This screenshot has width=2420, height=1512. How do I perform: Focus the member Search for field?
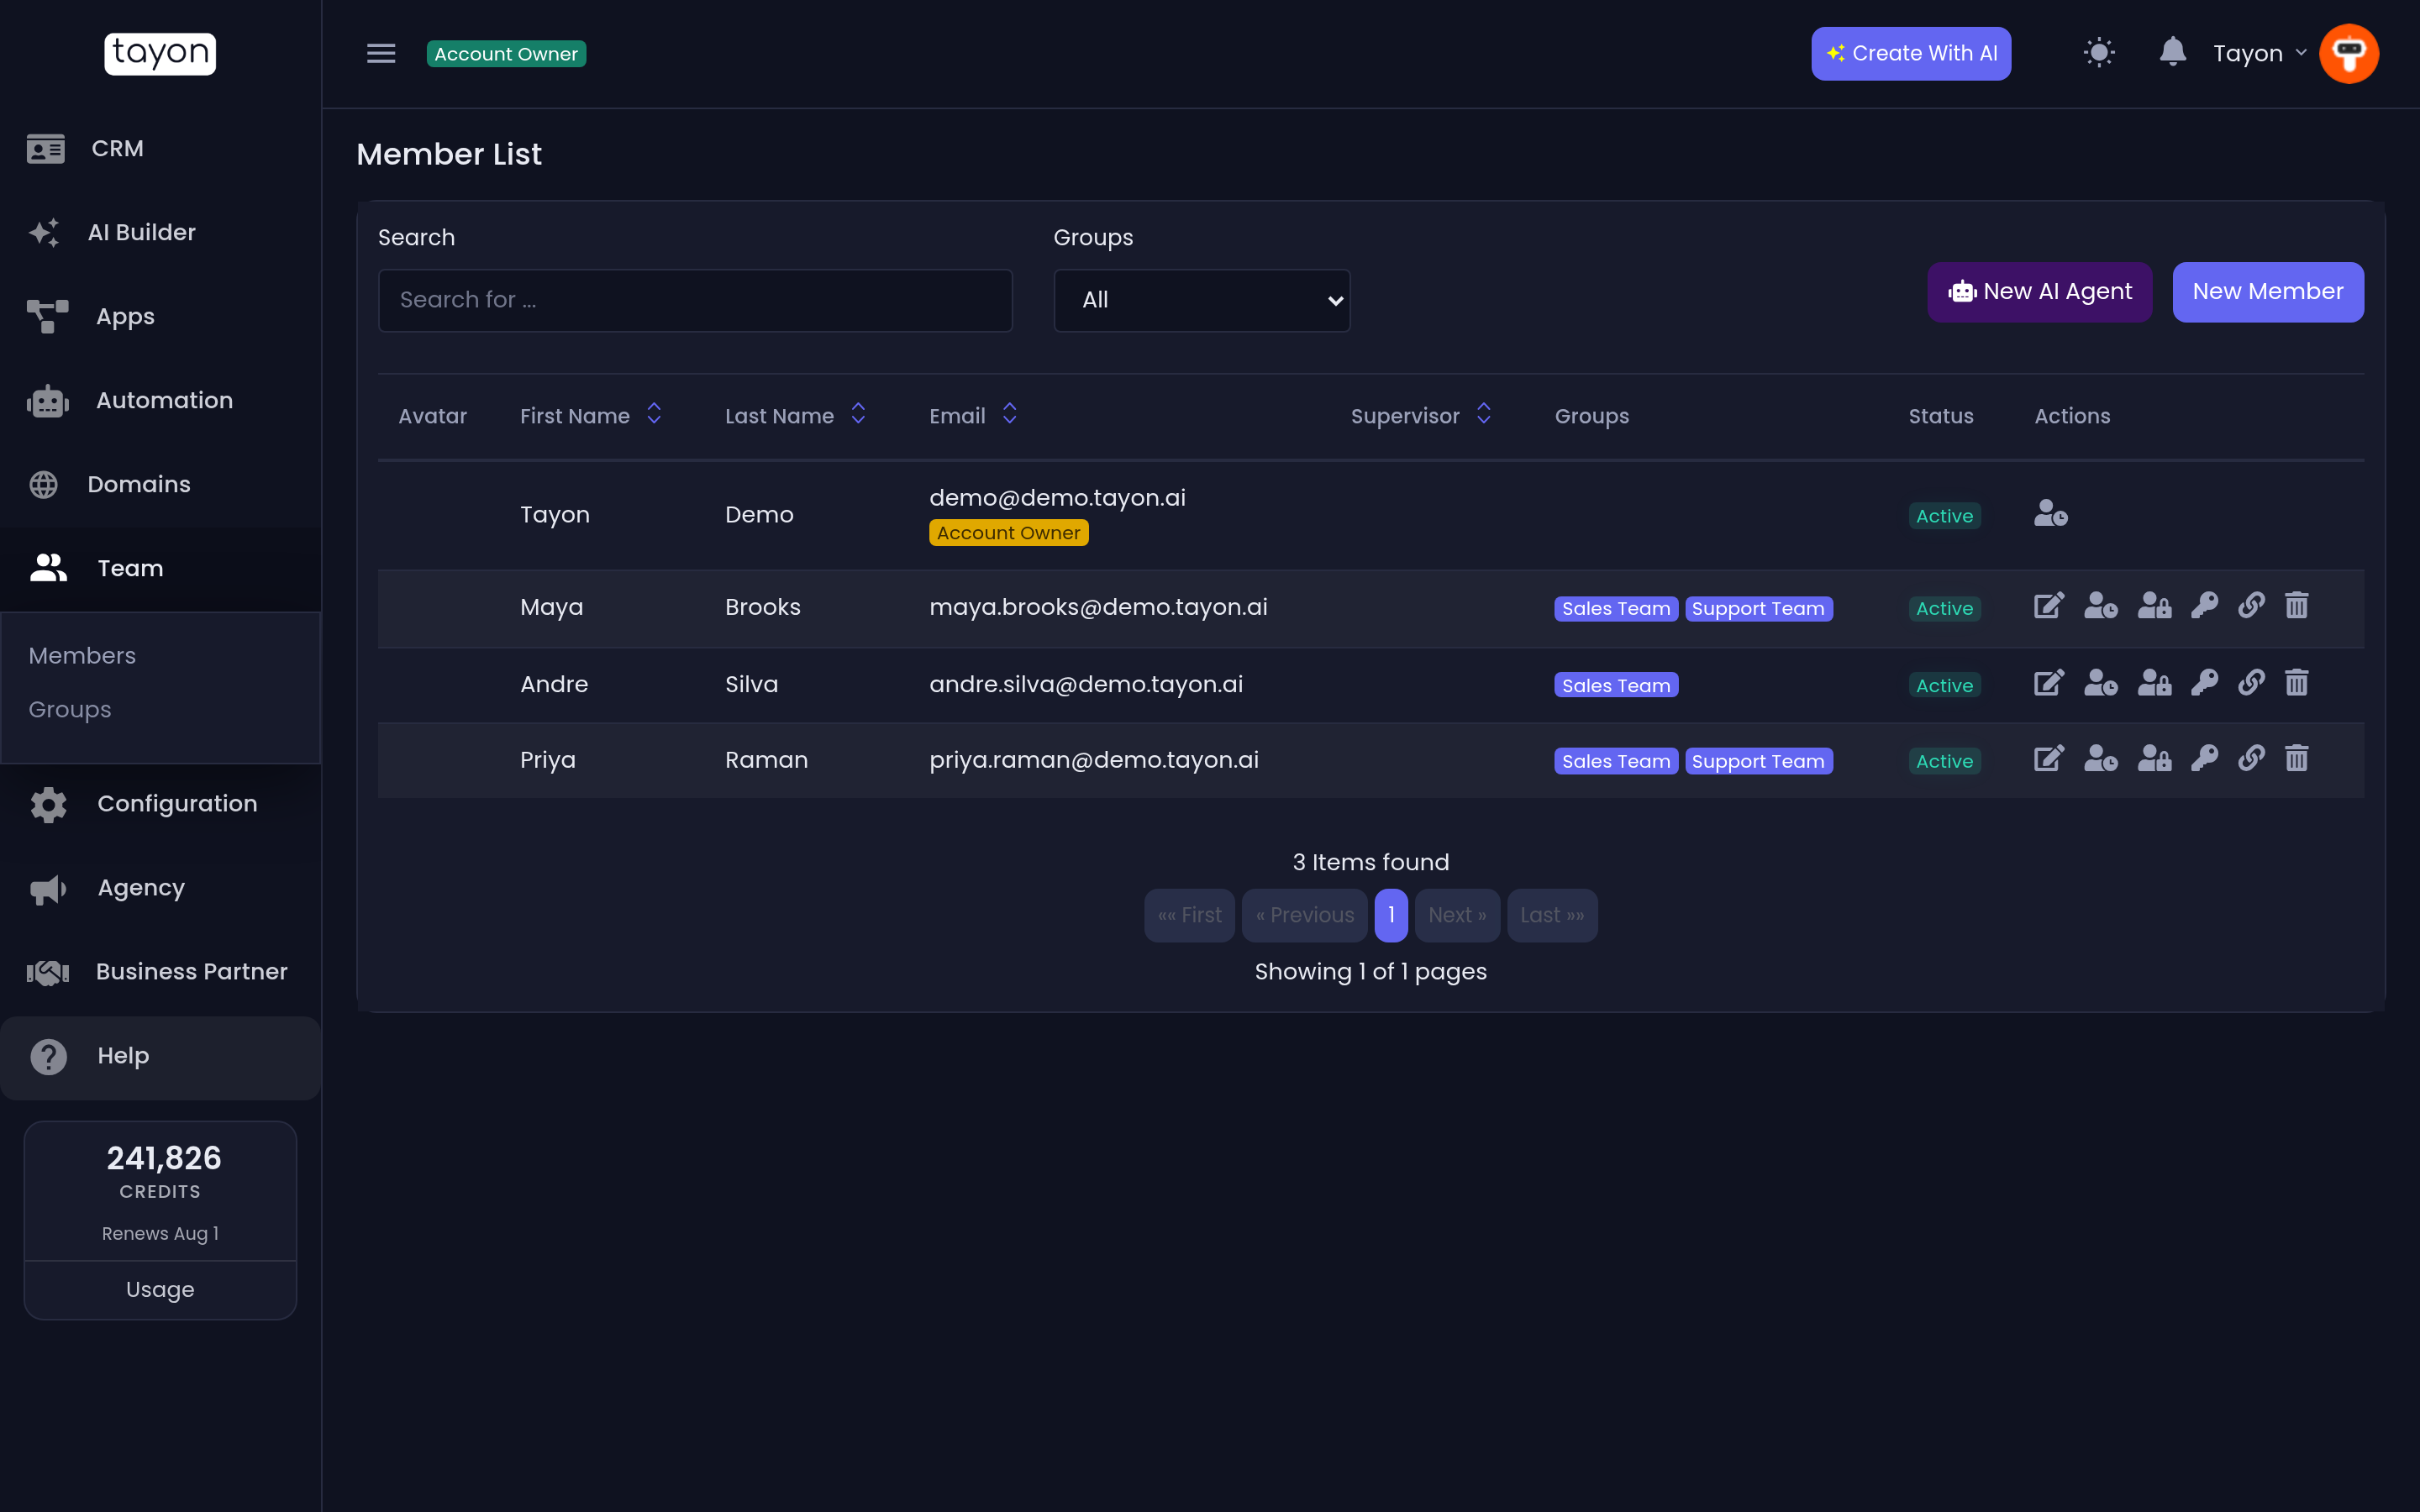[695, 300]
